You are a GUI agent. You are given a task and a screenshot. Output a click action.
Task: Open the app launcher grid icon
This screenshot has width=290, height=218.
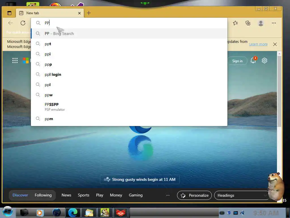coord(15,60)
